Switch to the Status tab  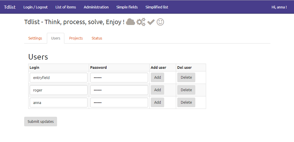97,38
